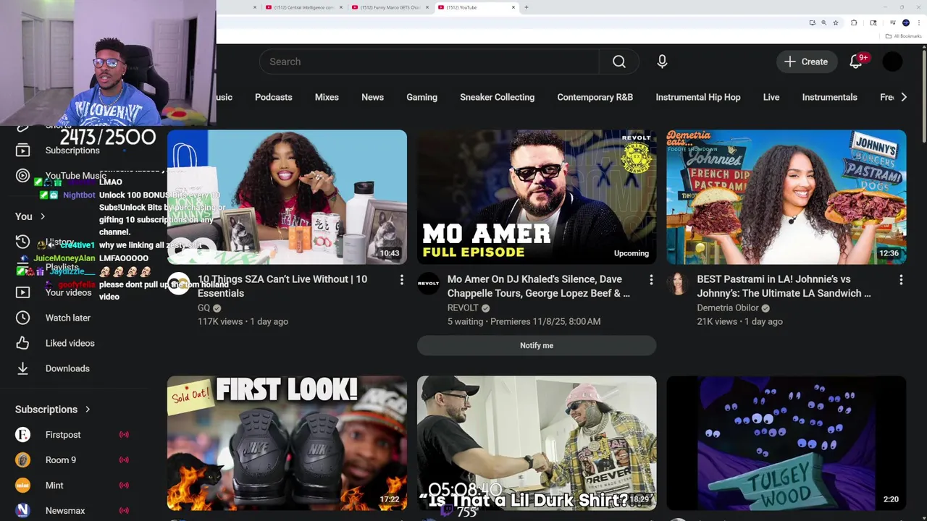This screenshot has width=927, height=521.
Task: Open Watch later in sidebar
Action: pyautogui.click(x=68, y=318)
